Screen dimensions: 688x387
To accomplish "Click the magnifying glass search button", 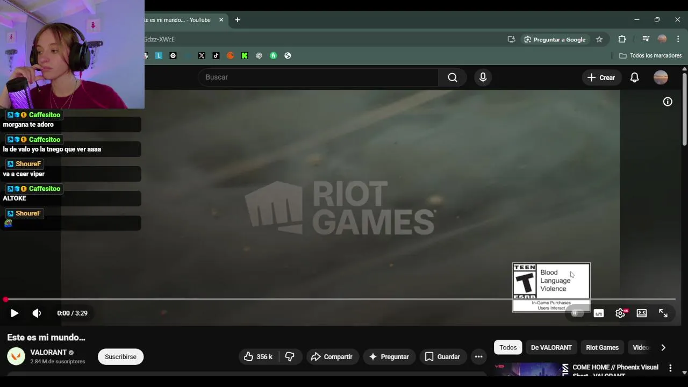I will [x=453, y=77].
